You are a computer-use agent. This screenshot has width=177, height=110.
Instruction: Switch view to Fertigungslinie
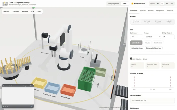tap(114, 4)
